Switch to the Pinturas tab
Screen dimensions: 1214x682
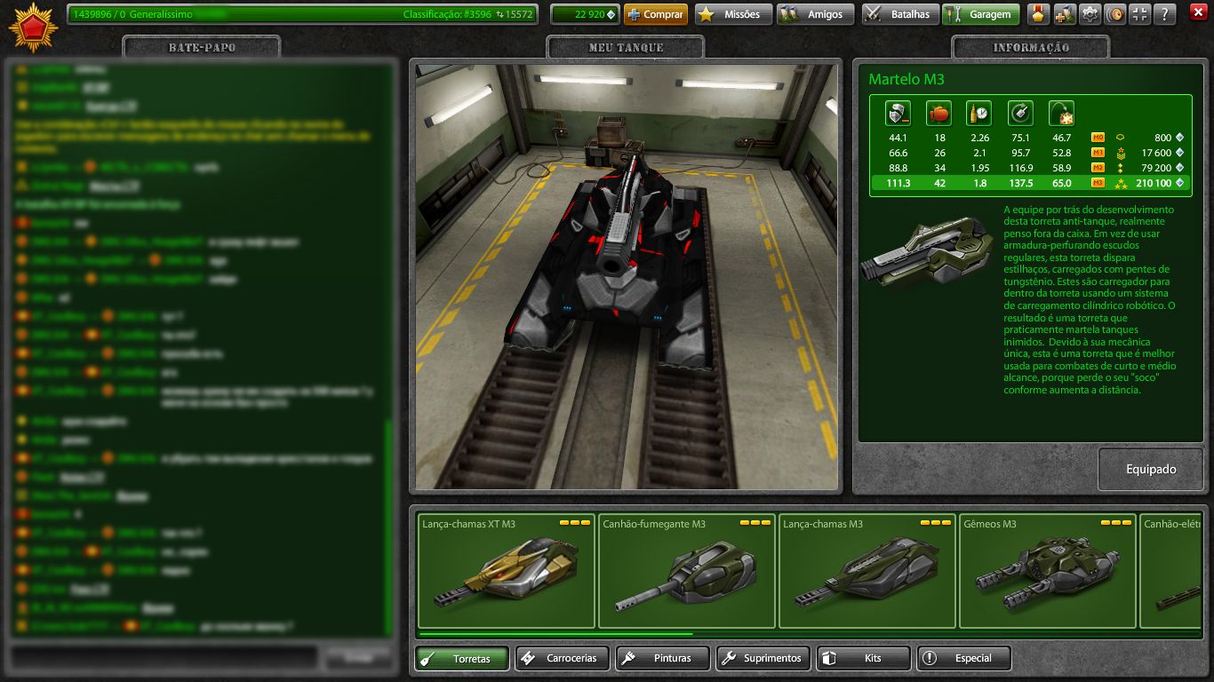pos(663,658)
